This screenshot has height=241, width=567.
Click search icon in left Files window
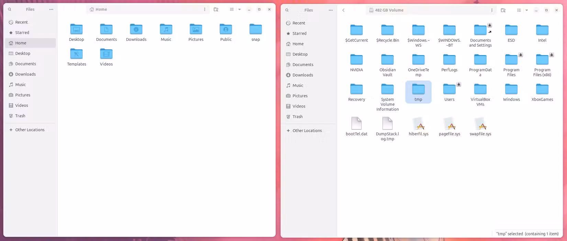[10, 10]
